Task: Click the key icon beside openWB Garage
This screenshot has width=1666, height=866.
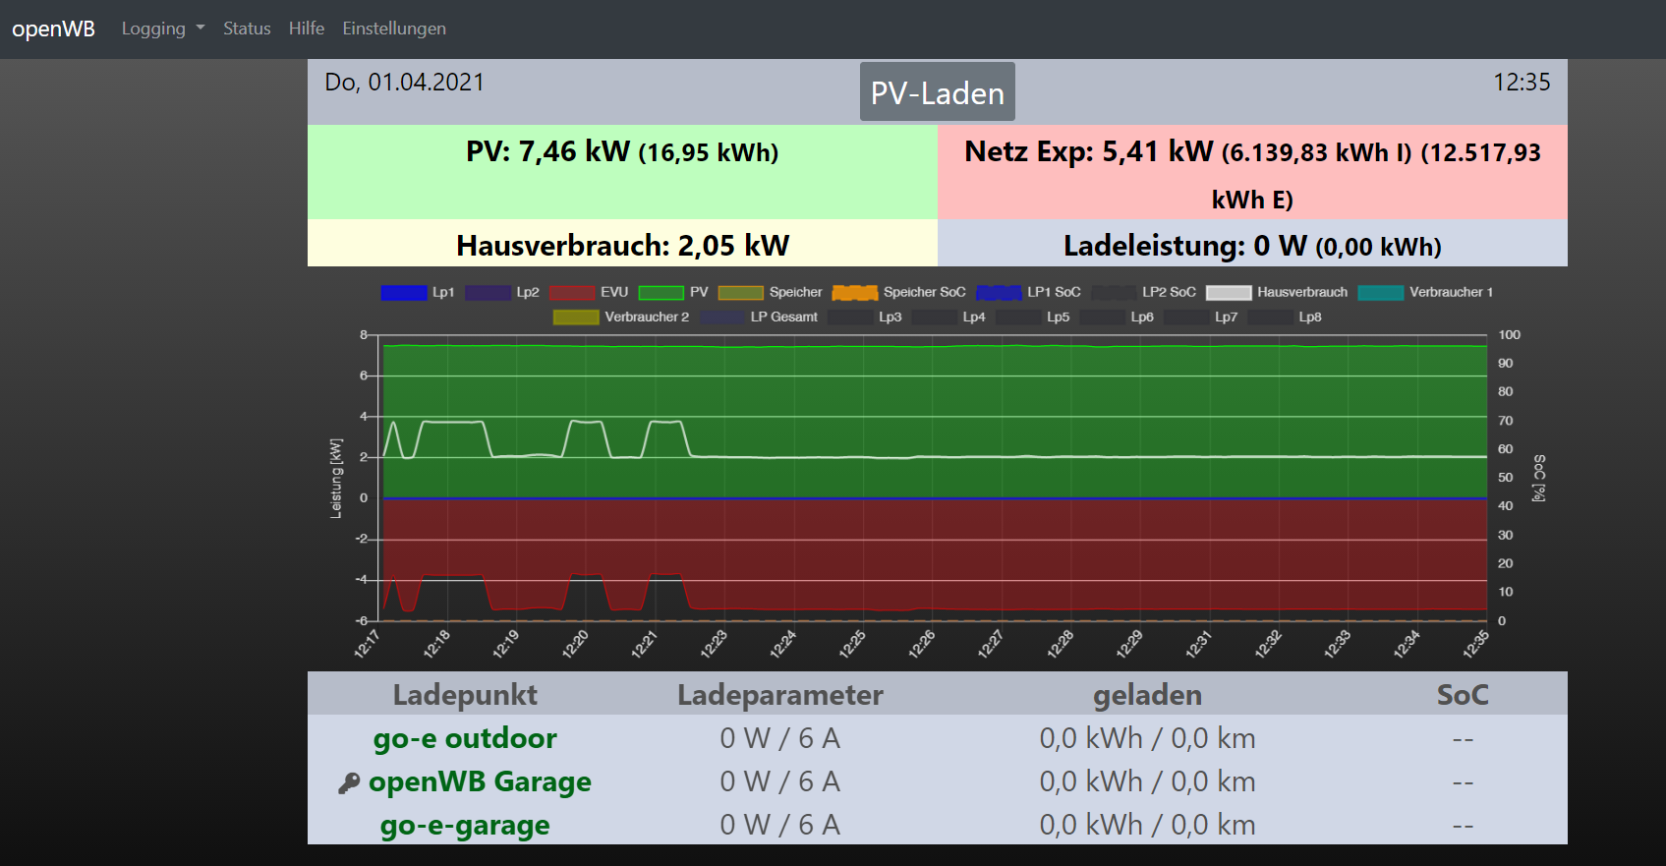Action: pos(348,783)
